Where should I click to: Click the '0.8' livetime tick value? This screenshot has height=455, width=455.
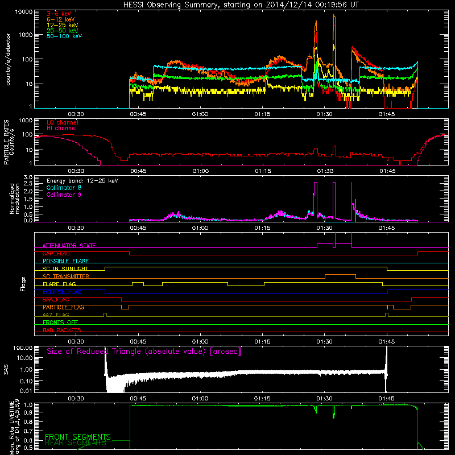28,421
